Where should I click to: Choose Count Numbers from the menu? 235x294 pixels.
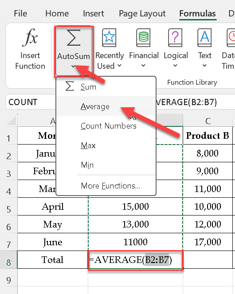[106, 126]
